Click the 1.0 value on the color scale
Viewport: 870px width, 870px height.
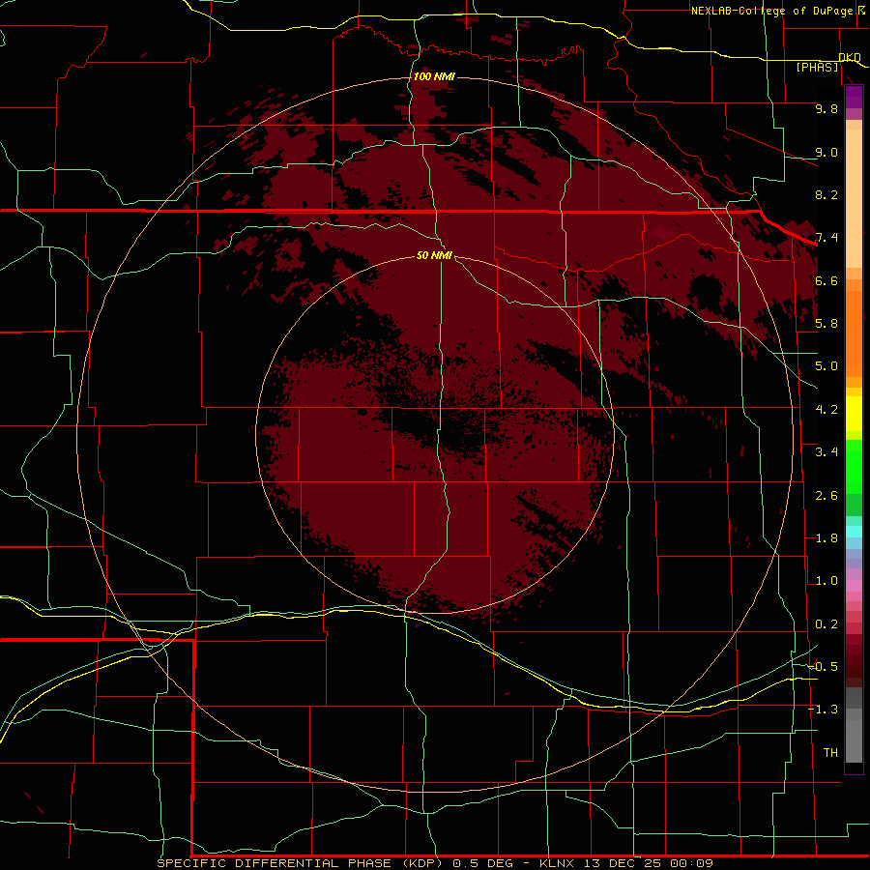[x=826, y=581]
